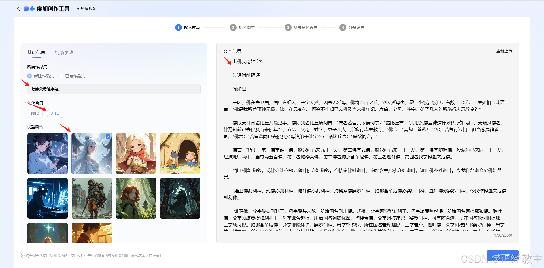
Task: Click the AI动漫视频 header label
Action: 86,9
